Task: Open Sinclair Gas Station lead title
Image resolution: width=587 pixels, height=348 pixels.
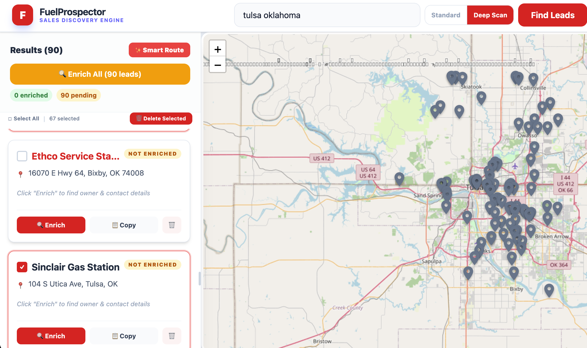Action: [x=75, y=267]
